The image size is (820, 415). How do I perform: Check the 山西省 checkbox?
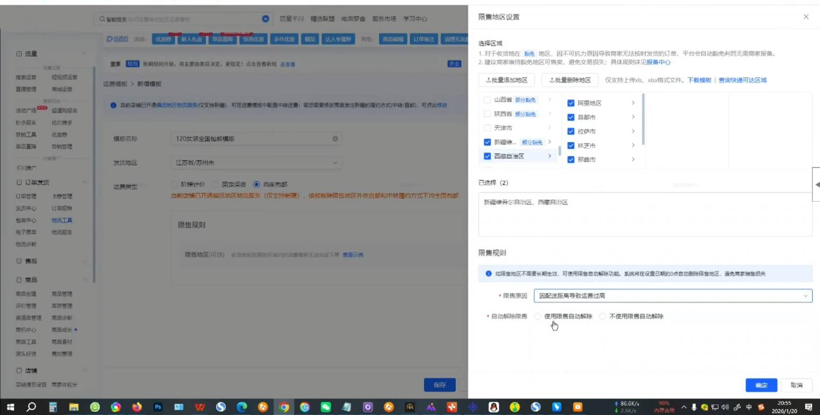[488, 100]
